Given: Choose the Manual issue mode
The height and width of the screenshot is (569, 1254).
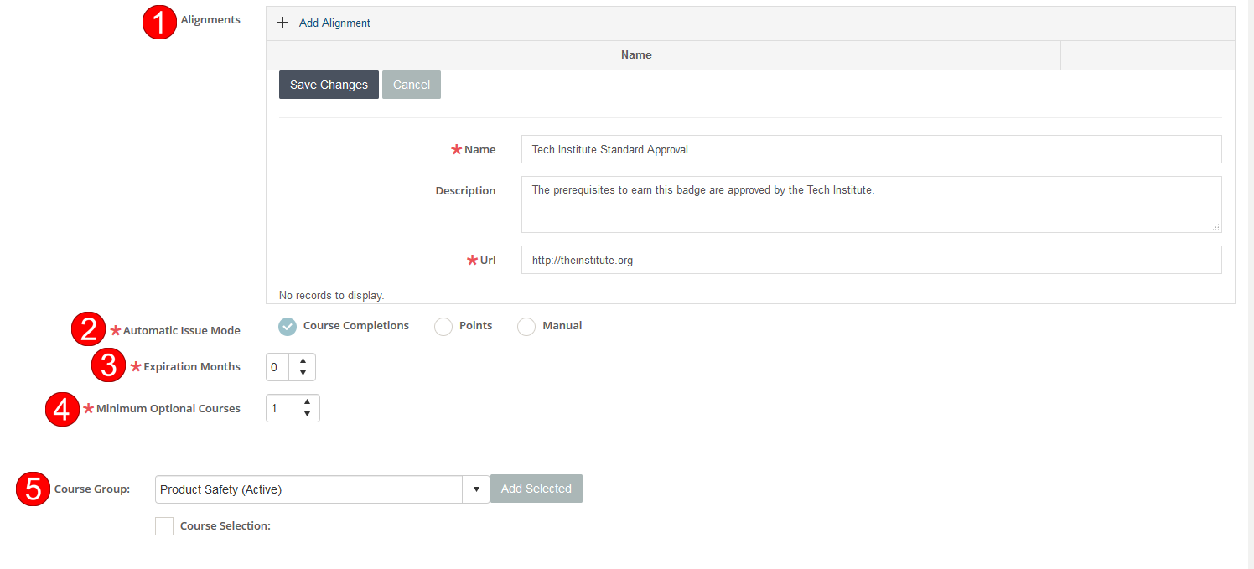Looking at the screenshot, I should [x=526, y=327].
